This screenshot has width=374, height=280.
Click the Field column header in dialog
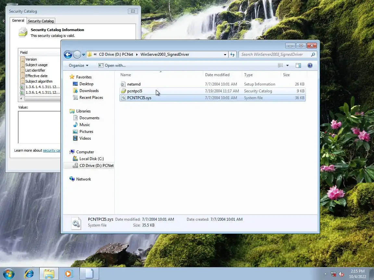39,52
